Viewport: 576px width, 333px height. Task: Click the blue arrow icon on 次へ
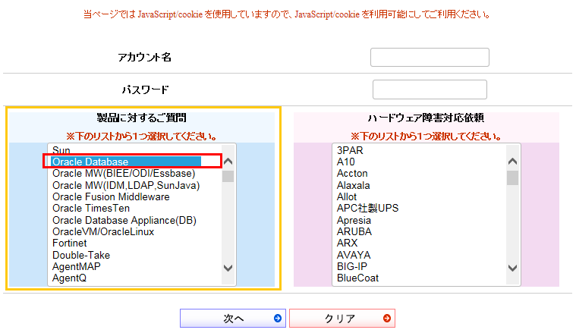pos(278,319)
